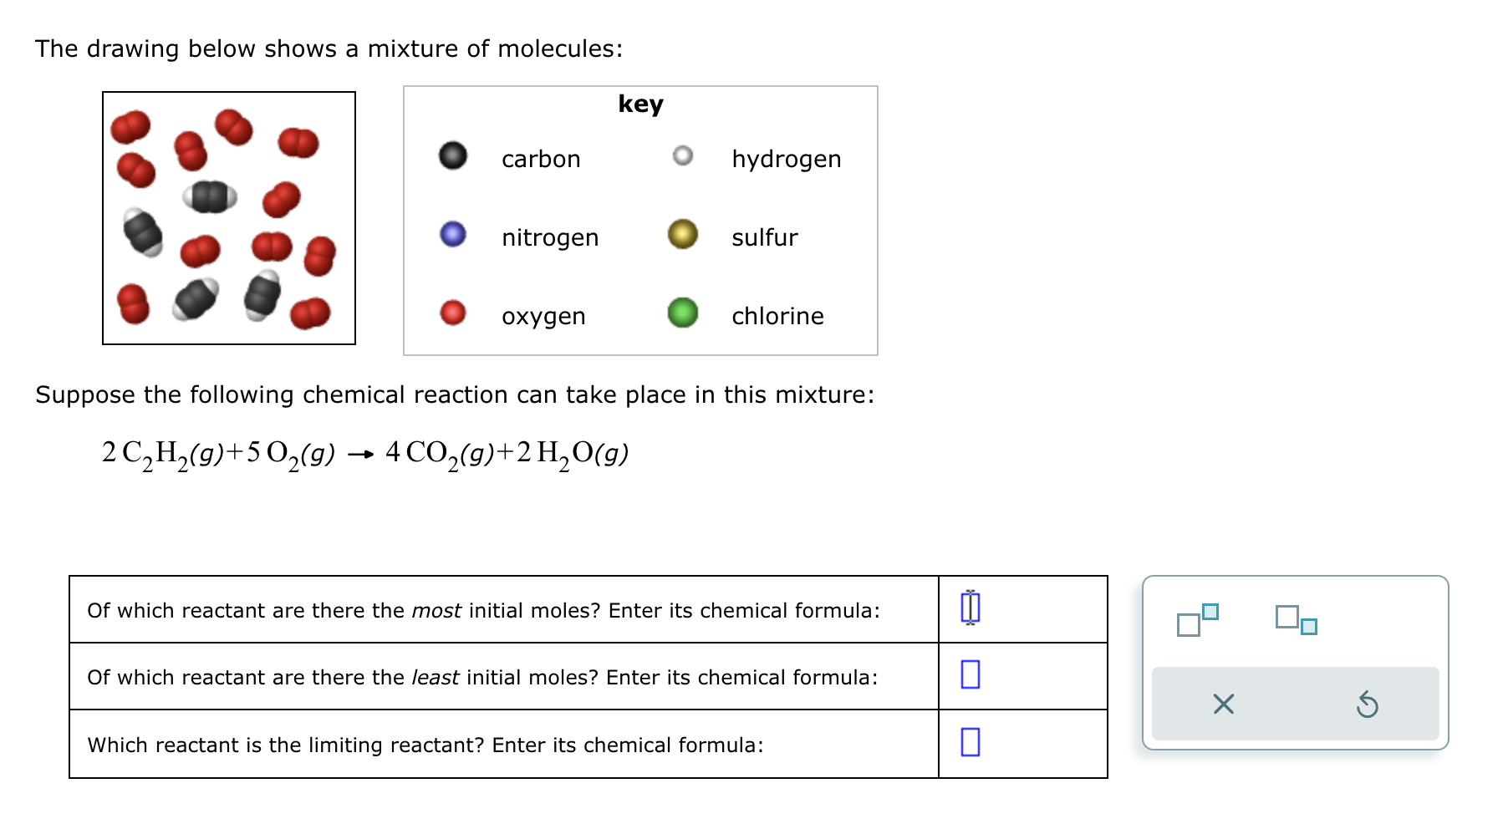Click the chlorine atom icon in the key
Viewport: 1503px width, 824px height.
tap(683, 314)
